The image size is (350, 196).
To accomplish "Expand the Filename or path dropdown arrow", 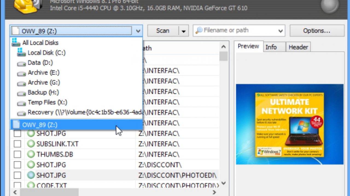I will tap(280, 31).
